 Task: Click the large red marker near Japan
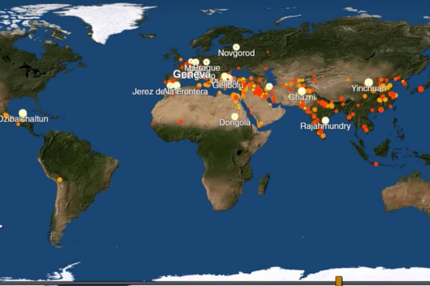point(420,89)
